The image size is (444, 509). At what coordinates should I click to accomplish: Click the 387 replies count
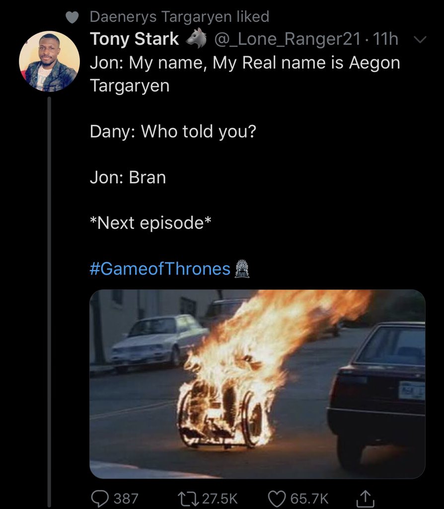click(x=126, y=498)
